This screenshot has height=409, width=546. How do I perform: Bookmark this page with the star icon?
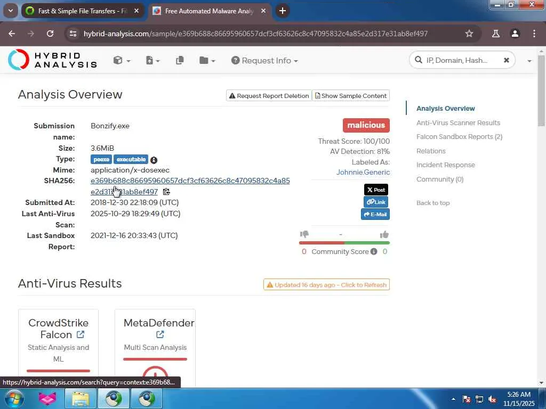[x=469, y=34]
